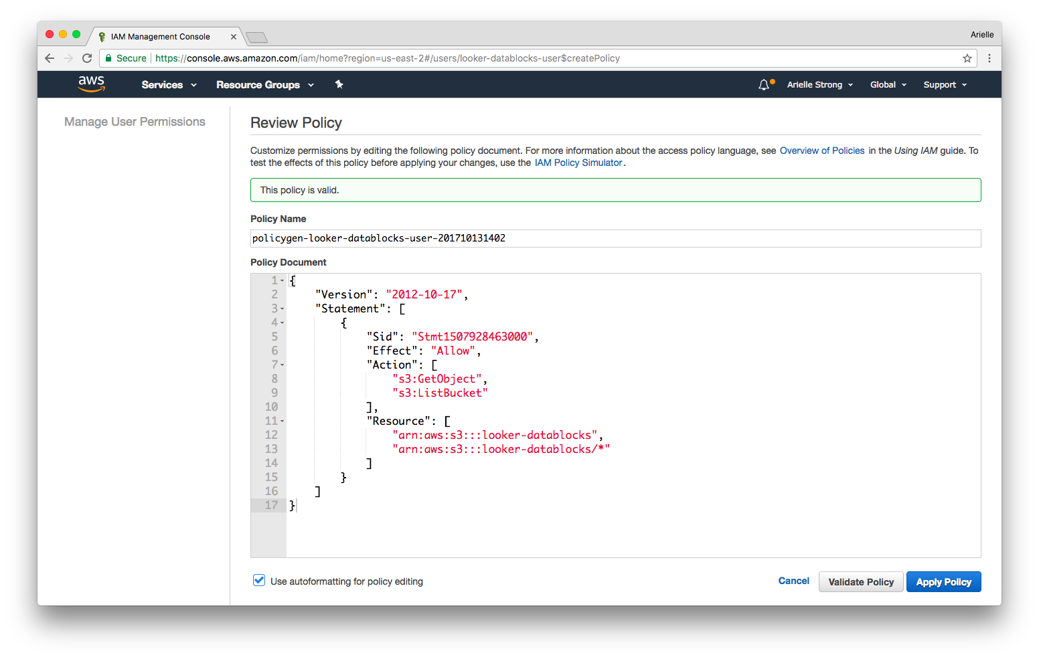
Task: Click the Version 2012-10-17 line
Action: [x=392, y=294]
